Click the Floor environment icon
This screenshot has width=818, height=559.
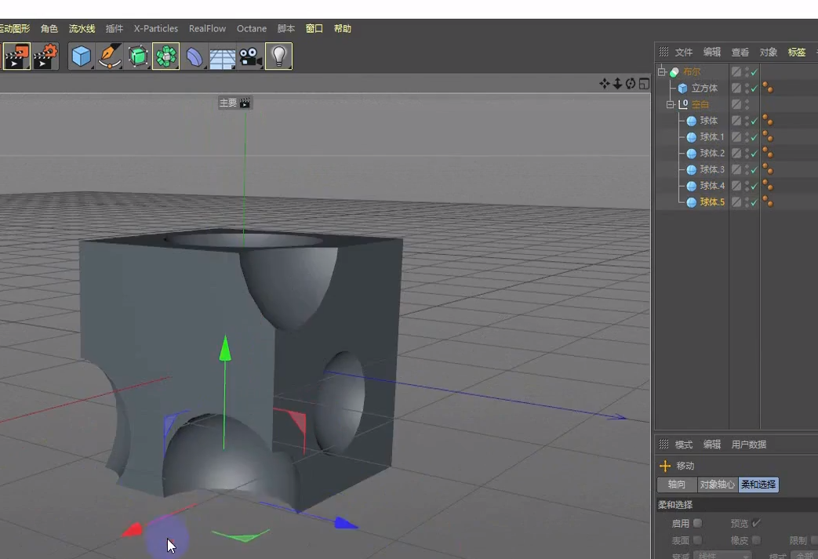[223, 57]
